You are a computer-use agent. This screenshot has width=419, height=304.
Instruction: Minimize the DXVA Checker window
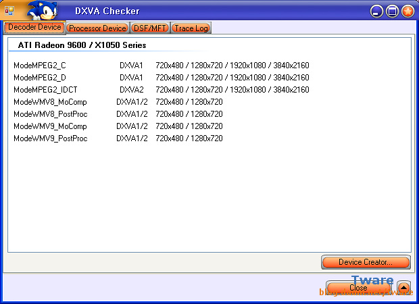376,11
